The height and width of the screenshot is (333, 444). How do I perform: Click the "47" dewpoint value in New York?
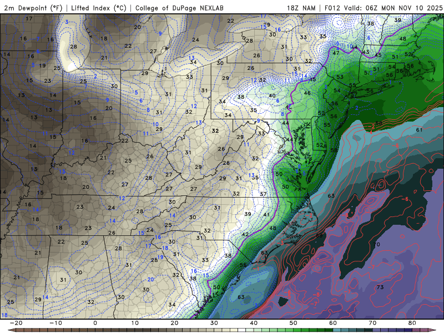[x=336, y=53]
